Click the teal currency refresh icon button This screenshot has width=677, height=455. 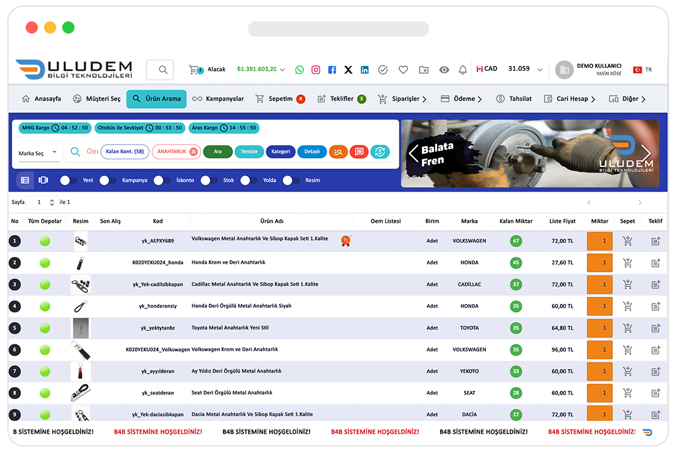[x=380, y=151]
